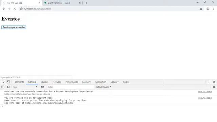Open the Audits panel
This screenshot has height=122, width=217.
126,82
